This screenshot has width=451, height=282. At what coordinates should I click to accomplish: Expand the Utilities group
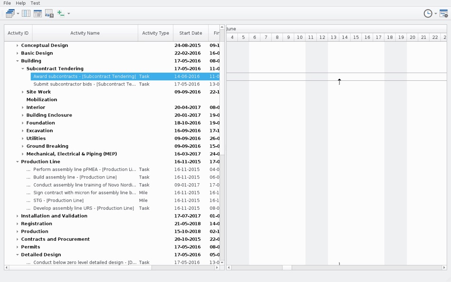coord(23,139)
